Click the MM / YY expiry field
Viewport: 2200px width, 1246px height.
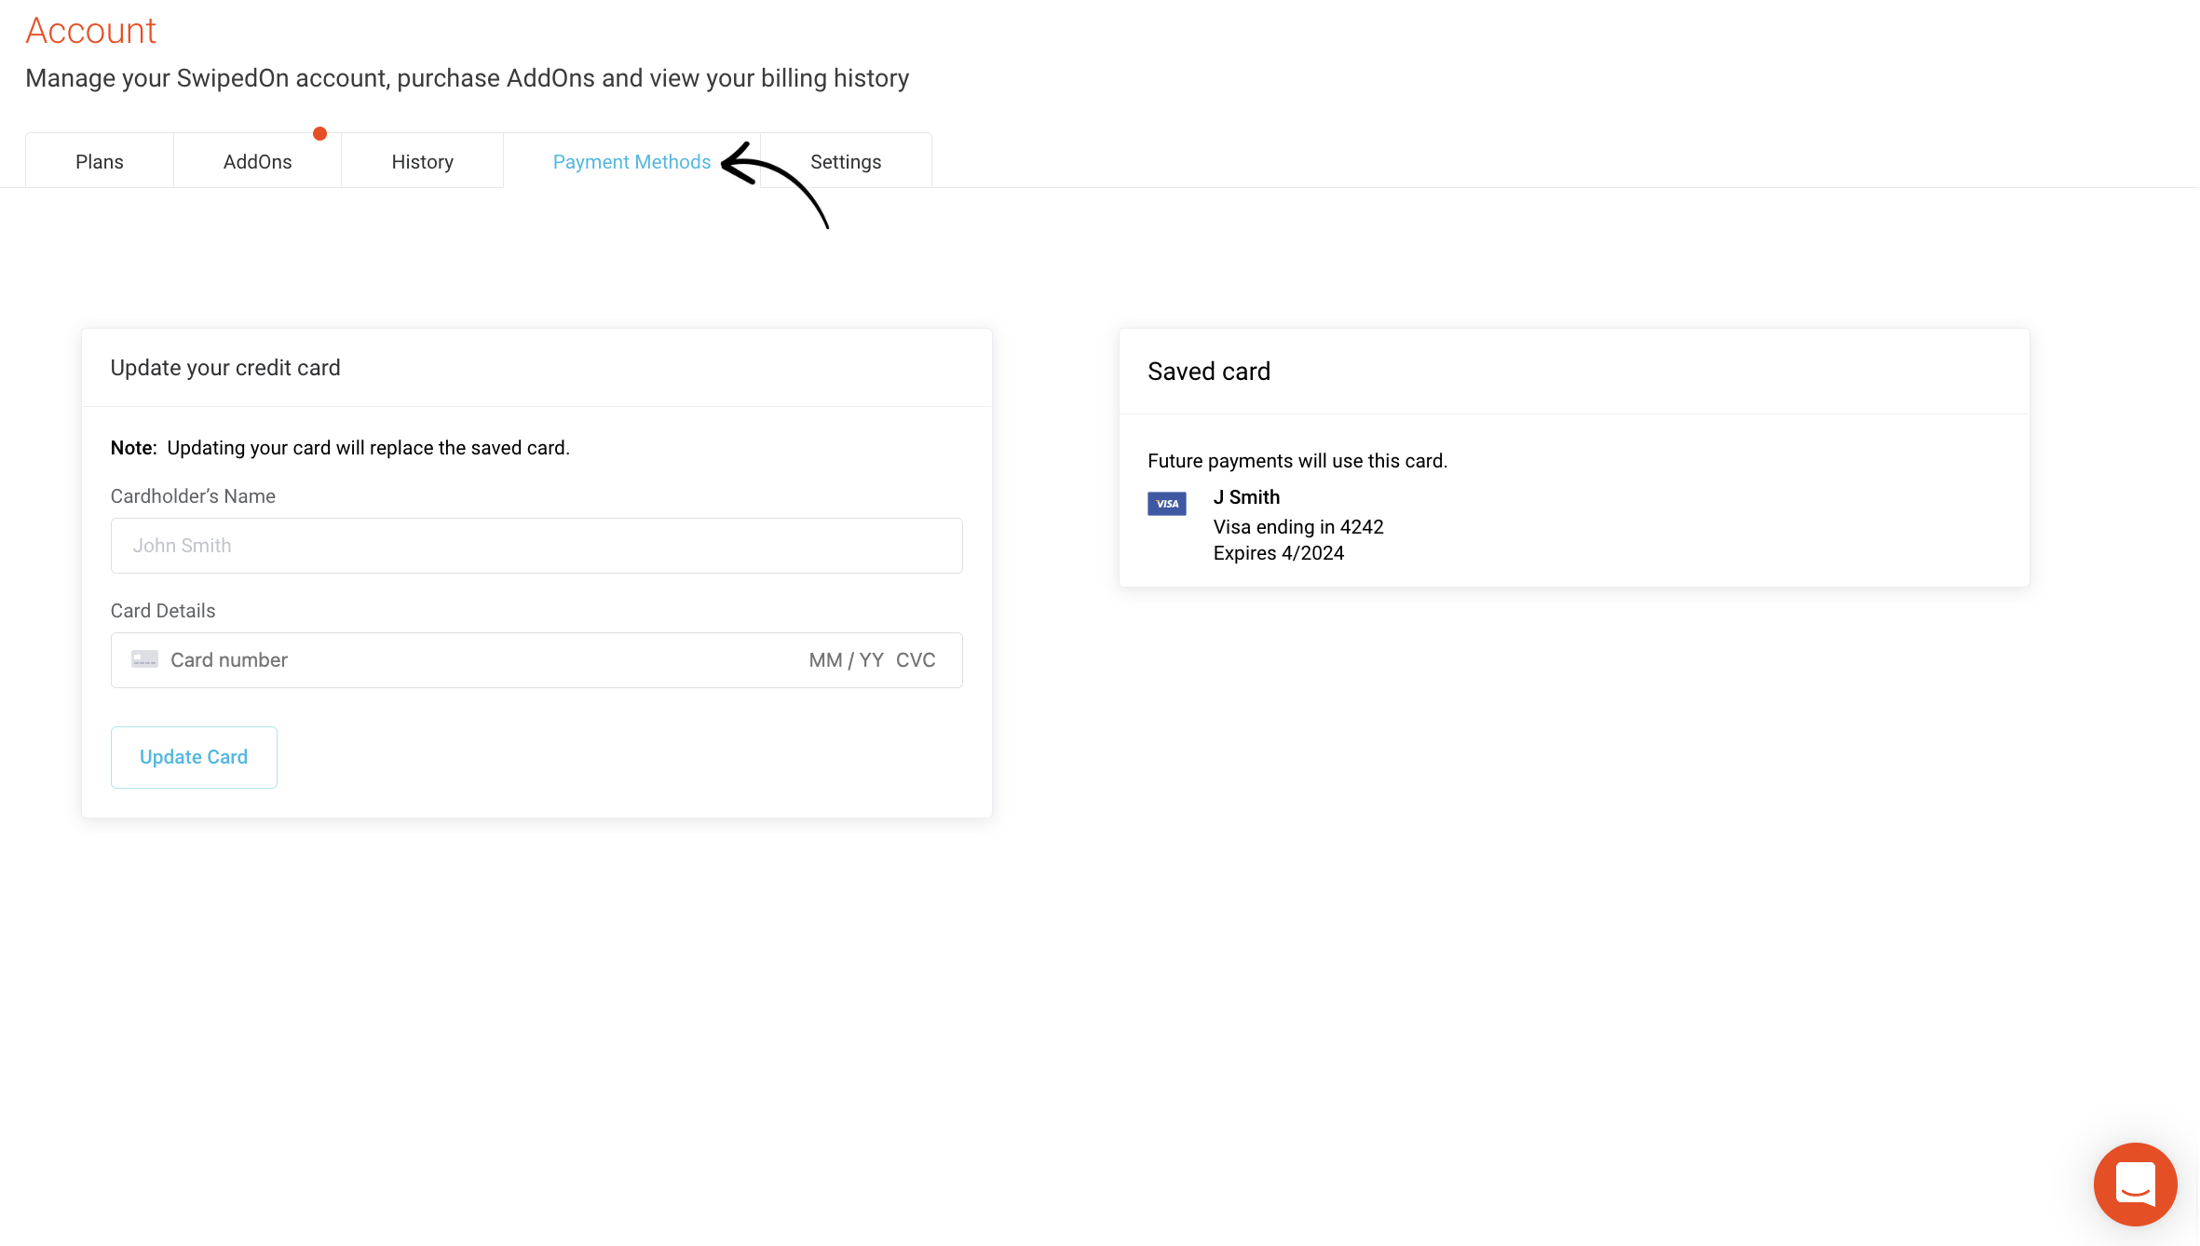[x=843, y=659]
